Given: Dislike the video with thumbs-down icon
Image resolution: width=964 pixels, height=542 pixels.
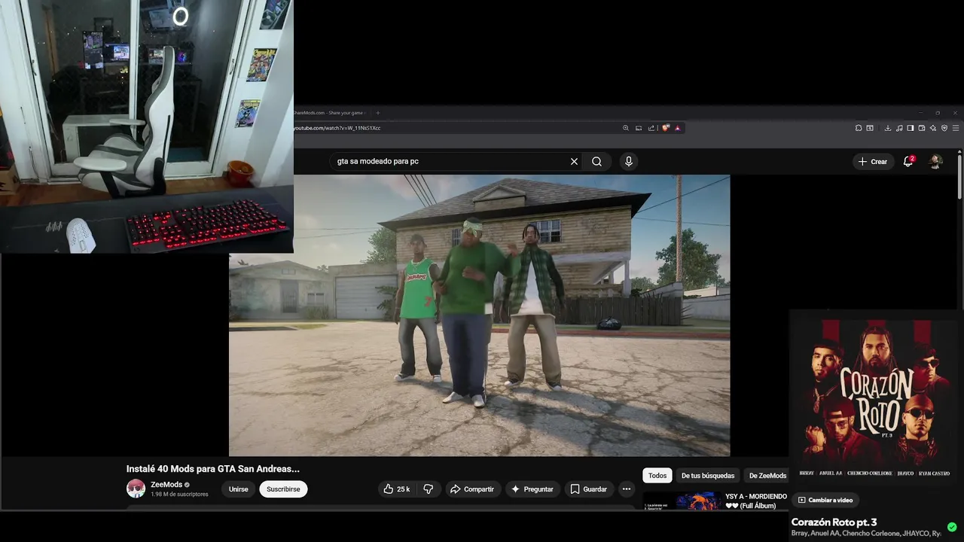Looking at the screenshot, I should pyautogui.click(x=428, y=489).
